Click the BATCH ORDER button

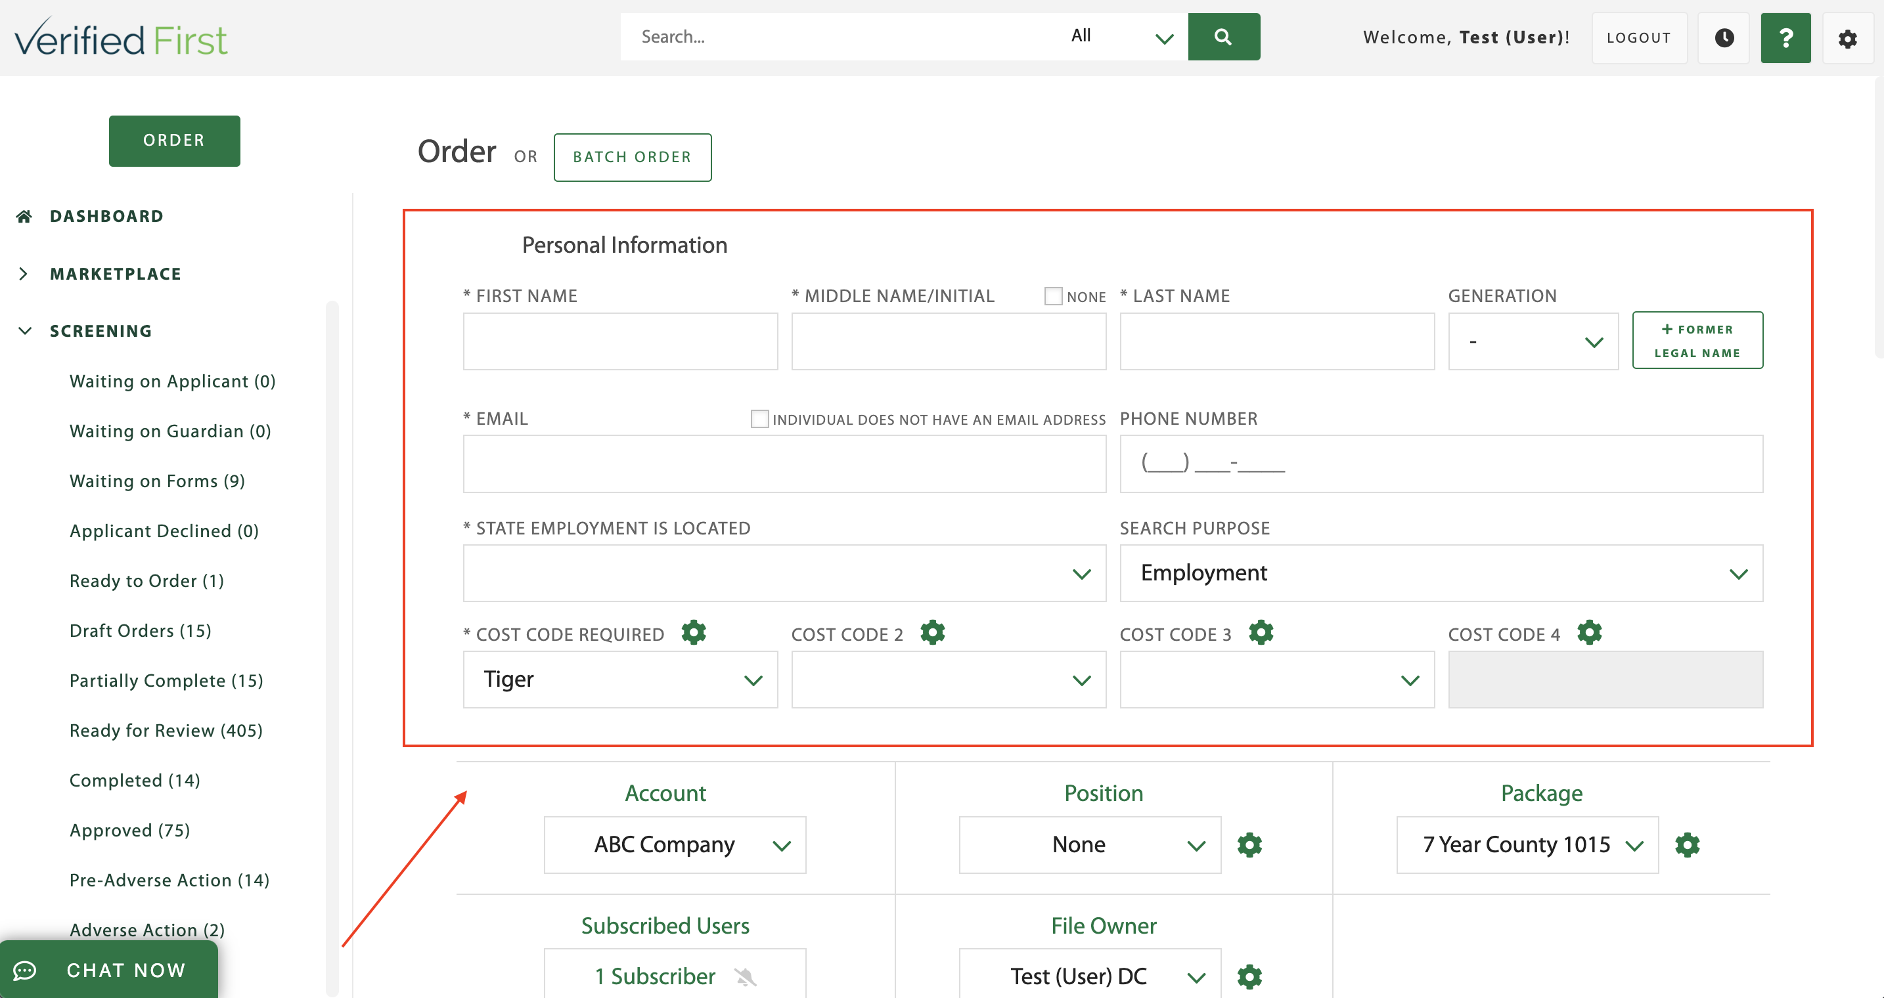pyautogui.click(x=632, y=156)
